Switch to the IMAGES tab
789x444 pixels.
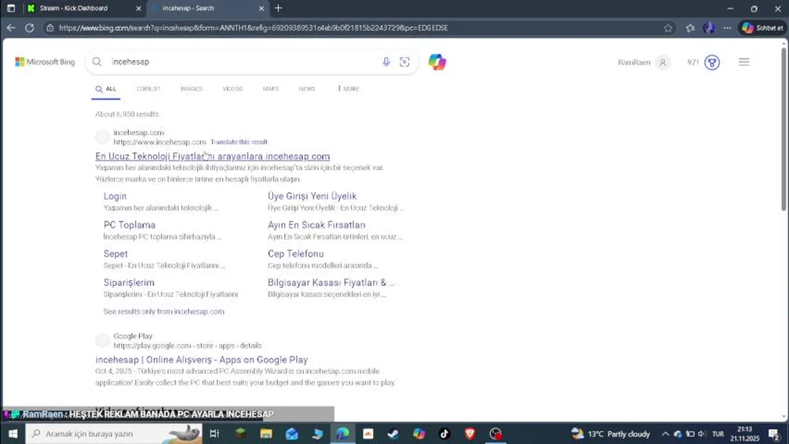pos(191,89)
